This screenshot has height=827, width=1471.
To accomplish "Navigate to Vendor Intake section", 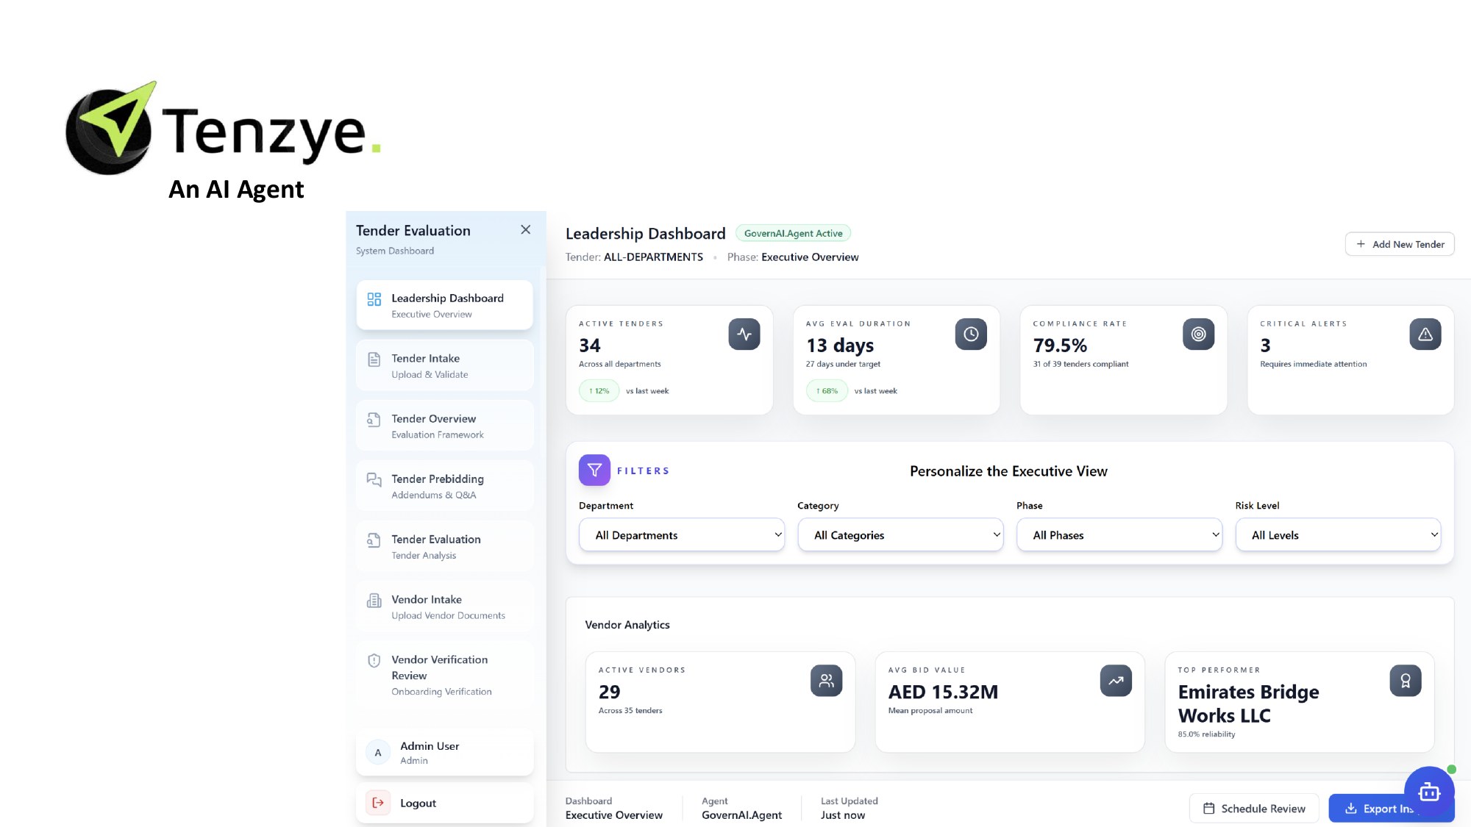I will pos(444,606).
